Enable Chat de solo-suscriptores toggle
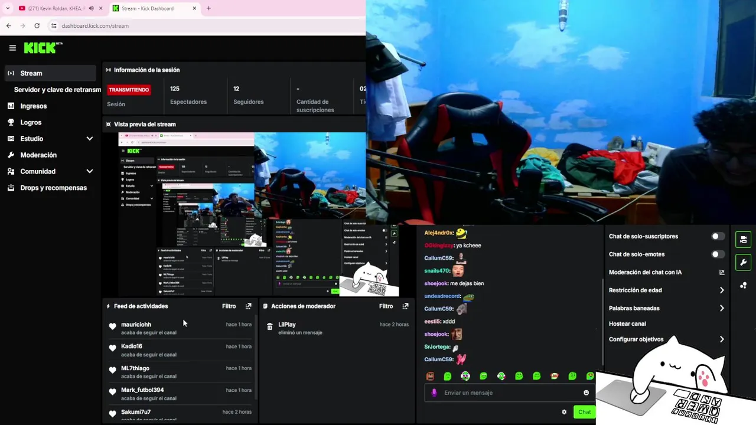 point(718,236)
